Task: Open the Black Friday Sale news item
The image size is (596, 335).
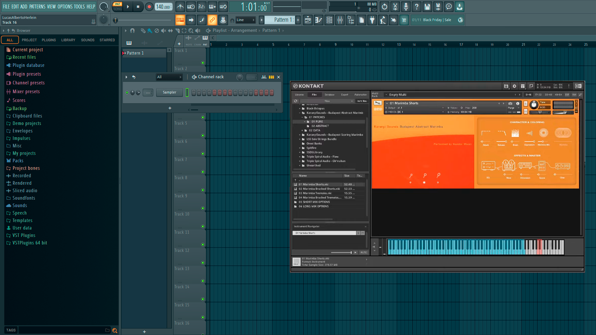Action: pos(437,20)
